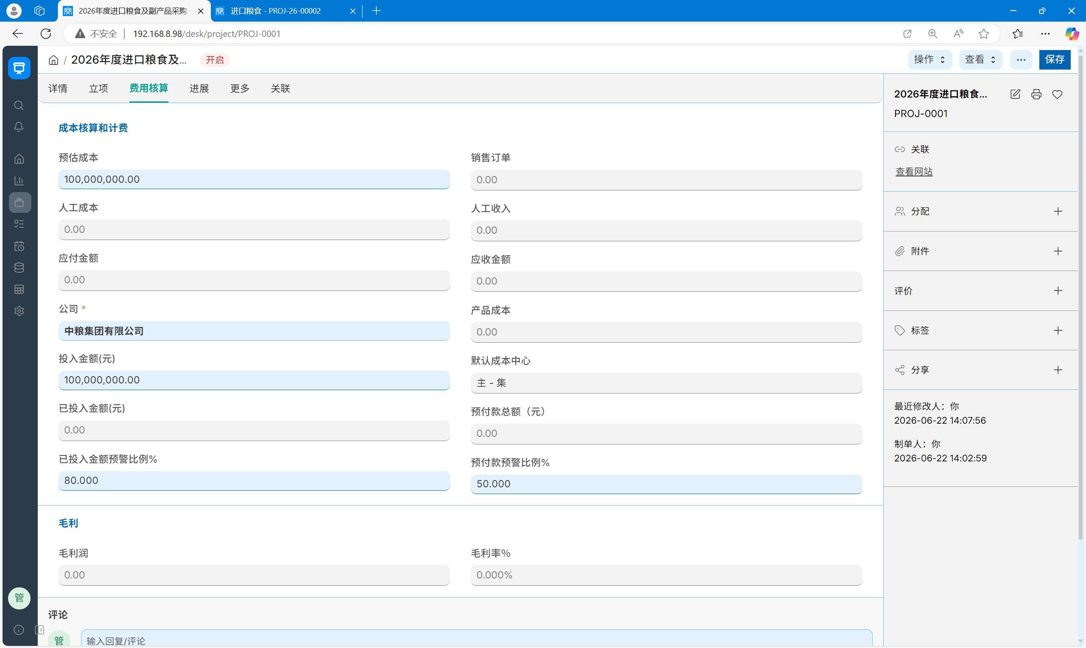
Task: Switch to 详情 tab
Action: [58, 89]
